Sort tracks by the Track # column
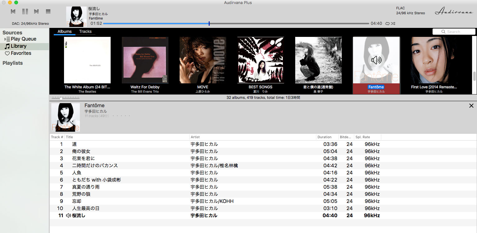Screen dimensions: 477x233 [57, 137]
